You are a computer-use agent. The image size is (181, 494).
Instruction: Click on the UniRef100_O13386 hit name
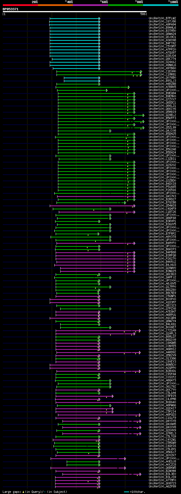pos(162,359)
